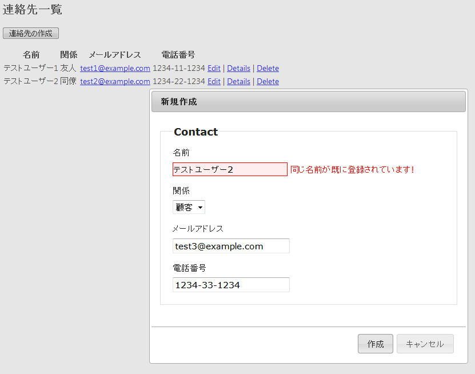View Details for テストユーザー2
The width and height of the screenshot is (475, 374).
239,82
